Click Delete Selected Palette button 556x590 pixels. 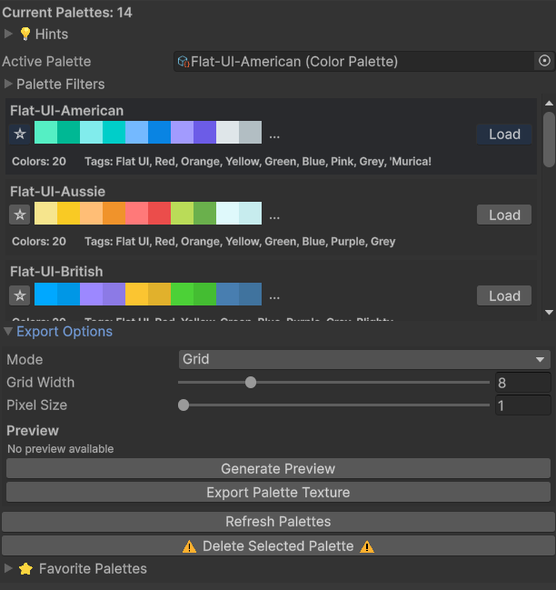pos(278,546)
